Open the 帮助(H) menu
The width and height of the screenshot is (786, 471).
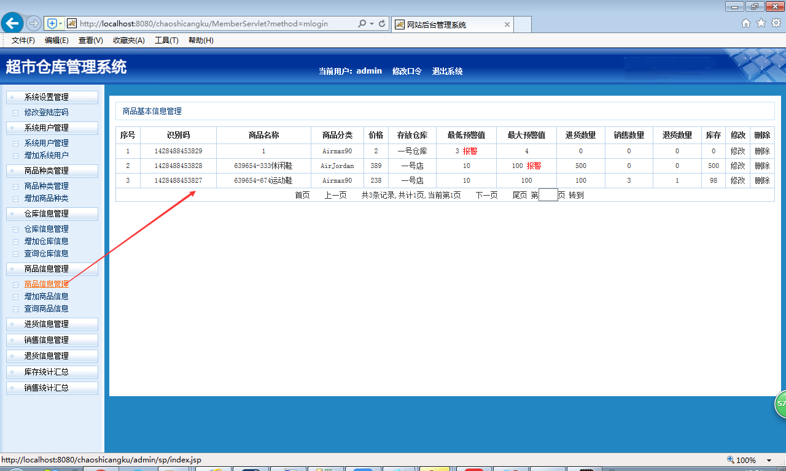(x=201, y=40)
